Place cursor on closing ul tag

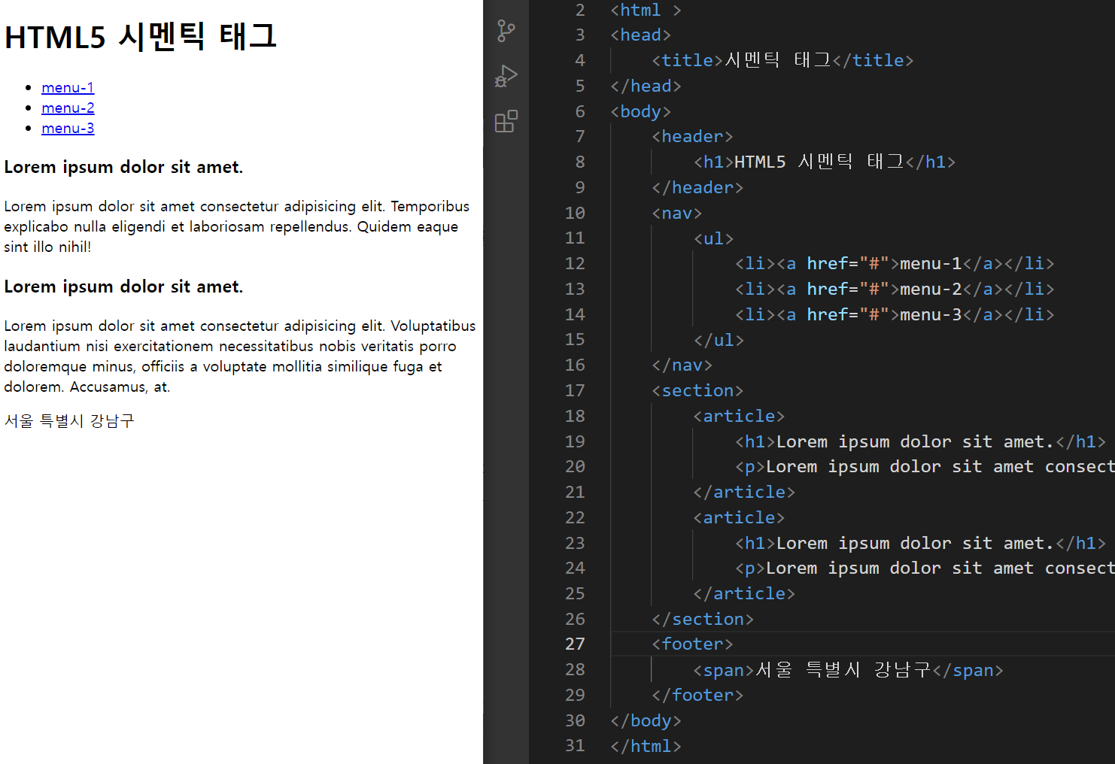719,340
